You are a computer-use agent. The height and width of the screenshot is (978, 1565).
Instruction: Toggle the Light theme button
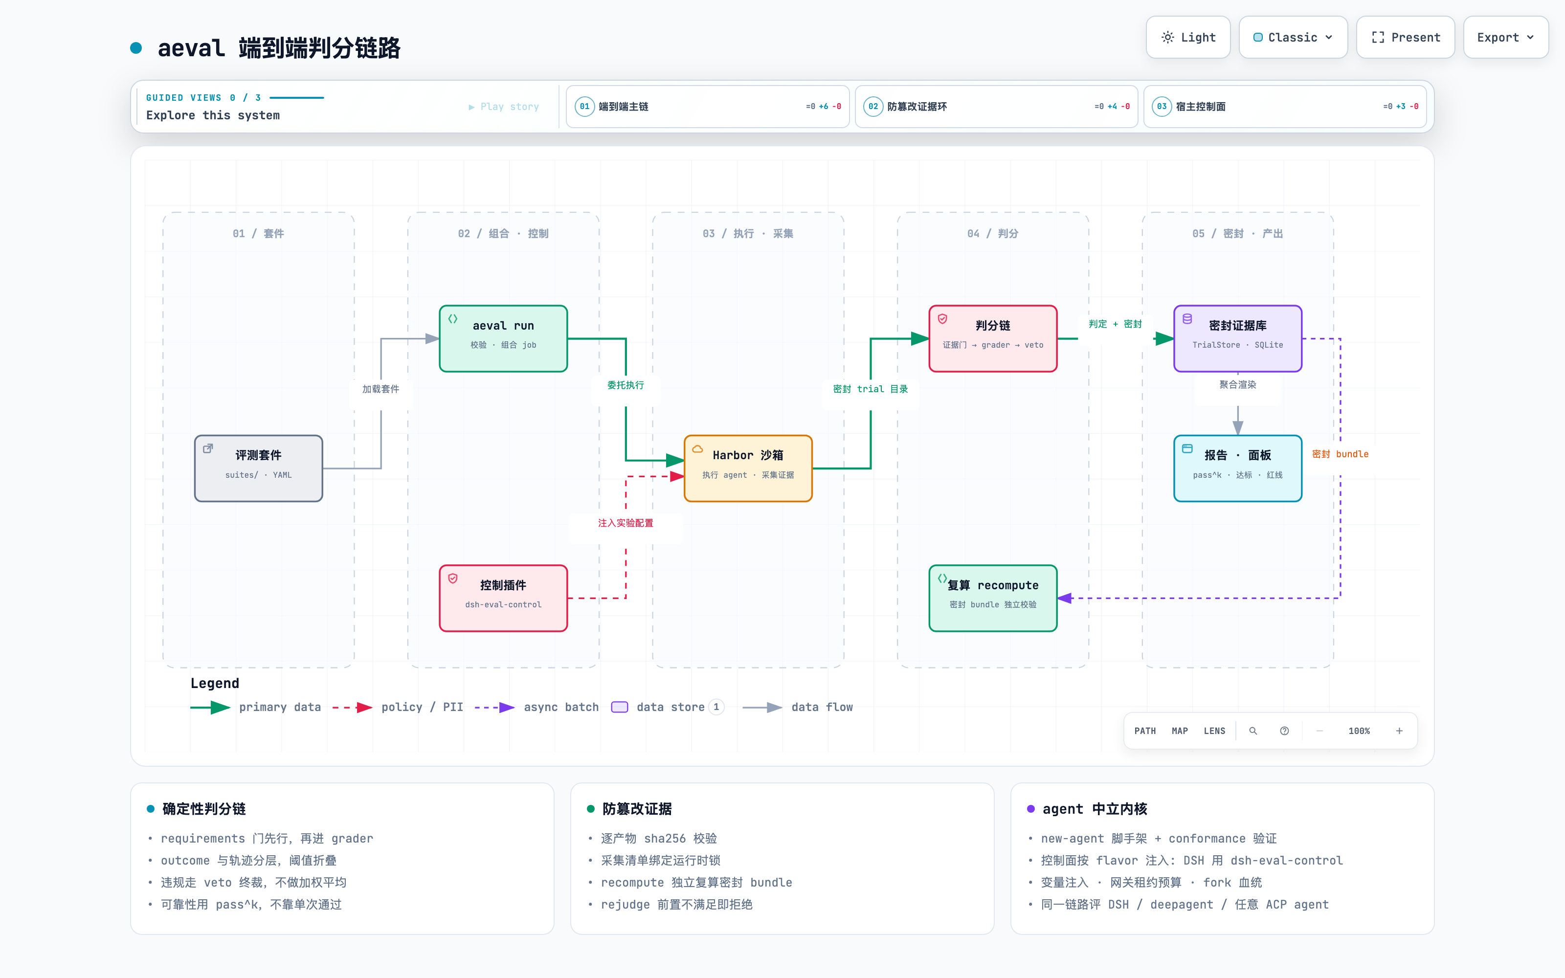pyautogui.click(x=1188, y=38)
